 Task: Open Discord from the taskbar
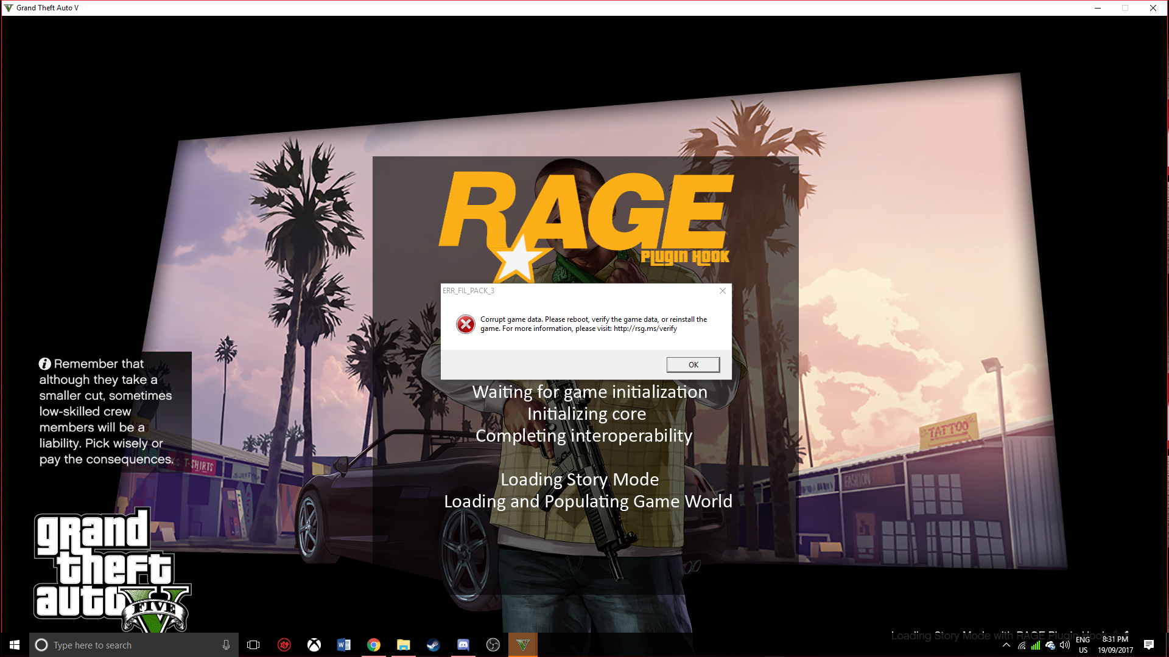pos(463,645)
